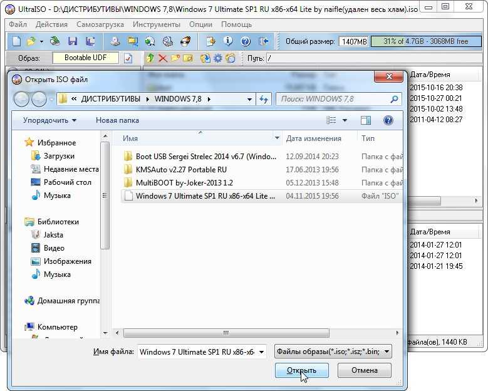
Task: Click the blue question mark help icon in toolbar
Action: (x=246, y=41)
